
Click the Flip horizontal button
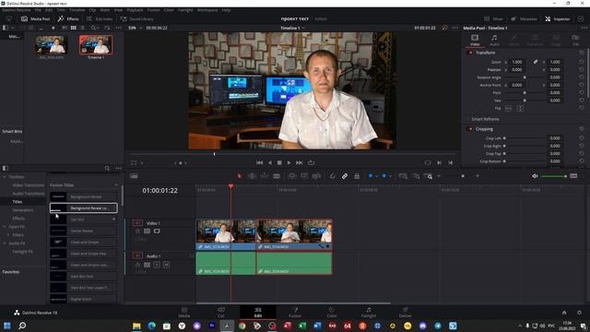tap(508, 109)
